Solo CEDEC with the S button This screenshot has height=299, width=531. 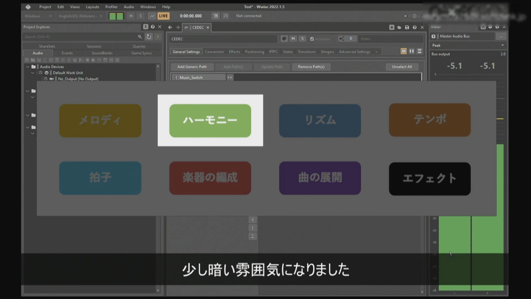click(x=302, y=39)
